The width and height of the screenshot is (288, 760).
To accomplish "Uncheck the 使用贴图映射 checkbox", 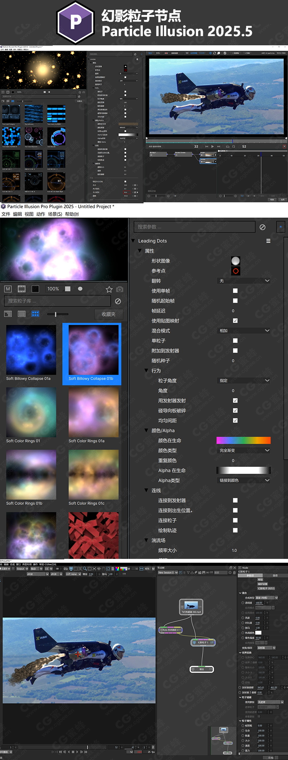I will click(x=235, y=321).
